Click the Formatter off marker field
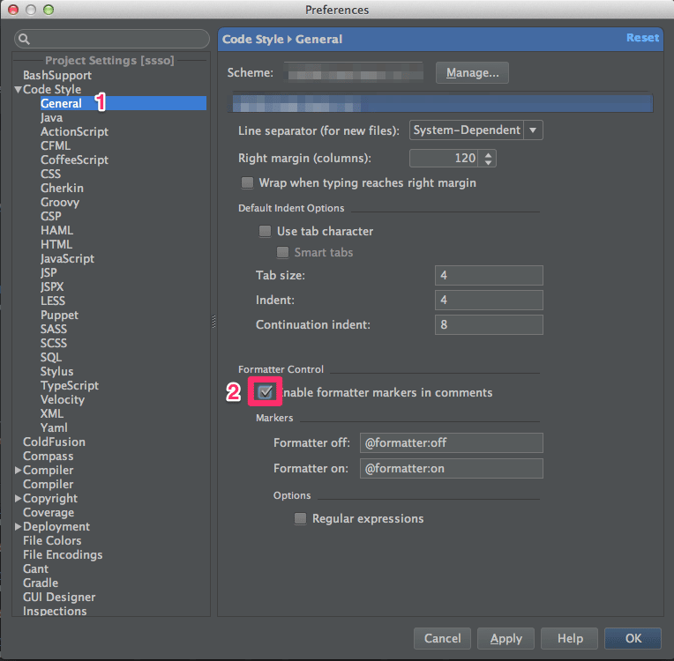The height and width of the screenshot is (661, 674). (451, 442)
